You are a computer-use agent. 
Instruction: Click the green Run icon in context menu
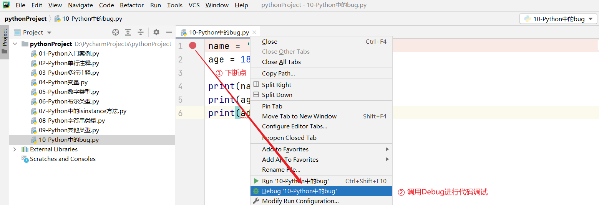tap(256, 181)
